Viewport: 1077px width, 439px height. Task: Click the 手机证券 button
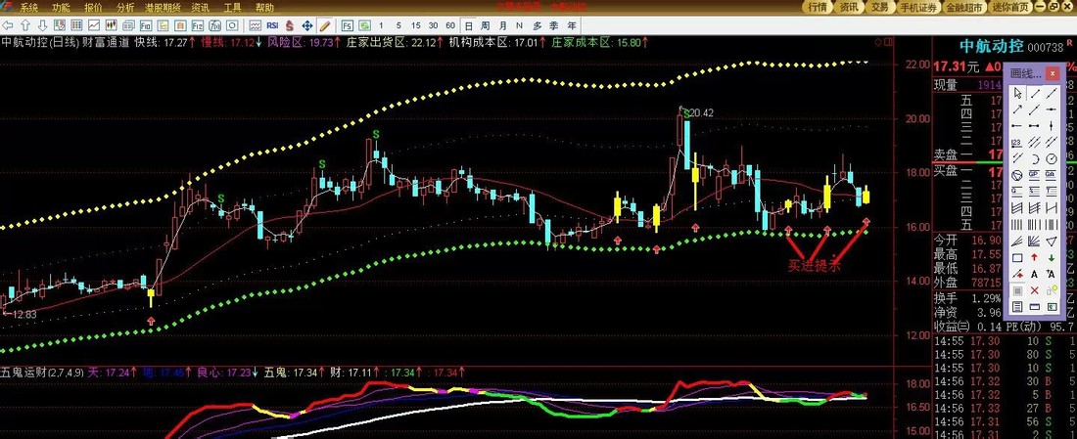[x=918, y=8]
